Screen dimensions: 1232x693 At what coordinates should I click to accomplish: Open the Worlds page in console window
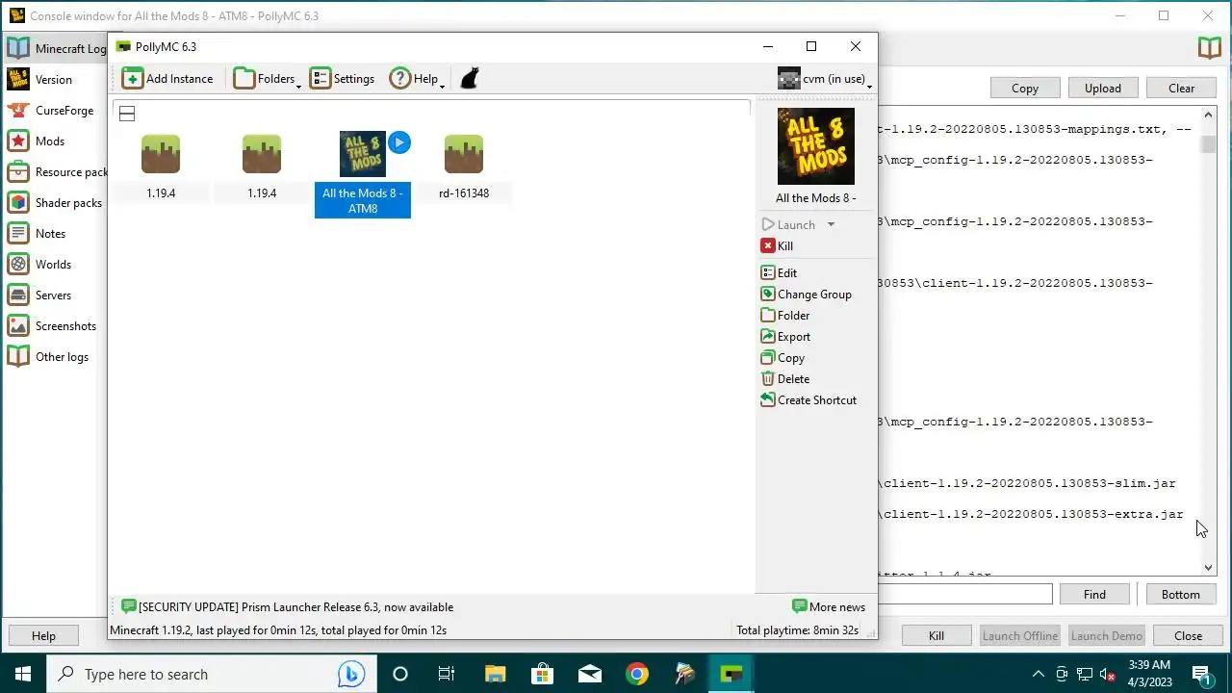coord(56,265)
